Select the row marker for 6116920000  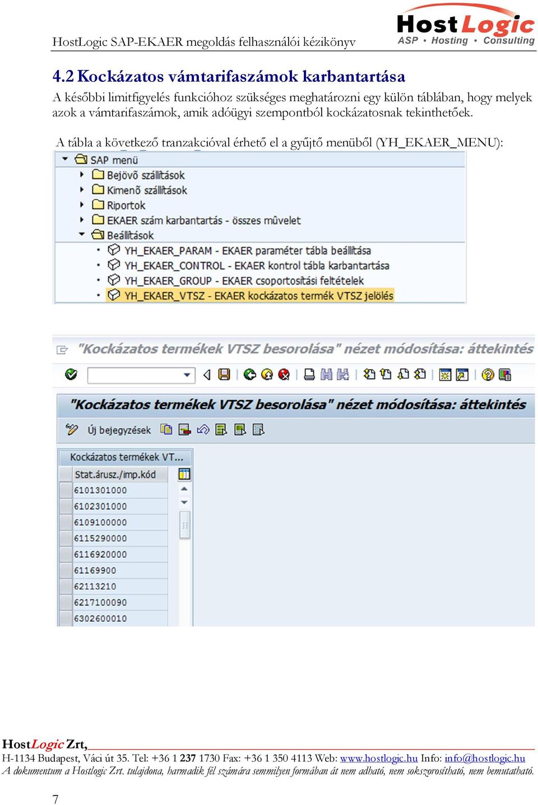click(66, 554)
